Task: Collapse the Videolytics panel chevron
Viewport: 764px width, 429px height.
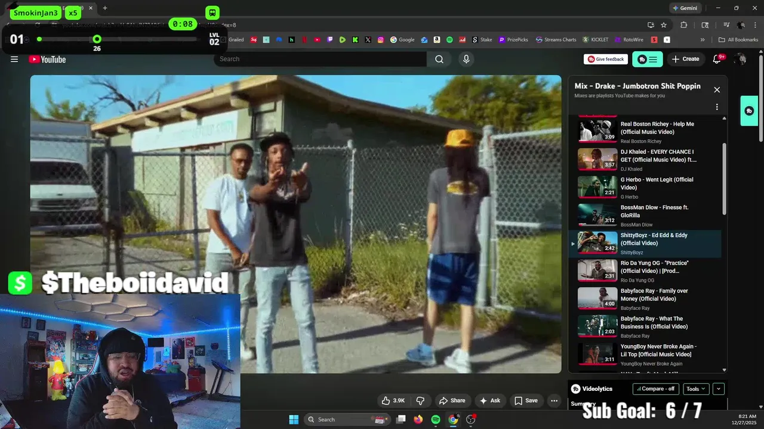Action: click(x=719, y=388)
